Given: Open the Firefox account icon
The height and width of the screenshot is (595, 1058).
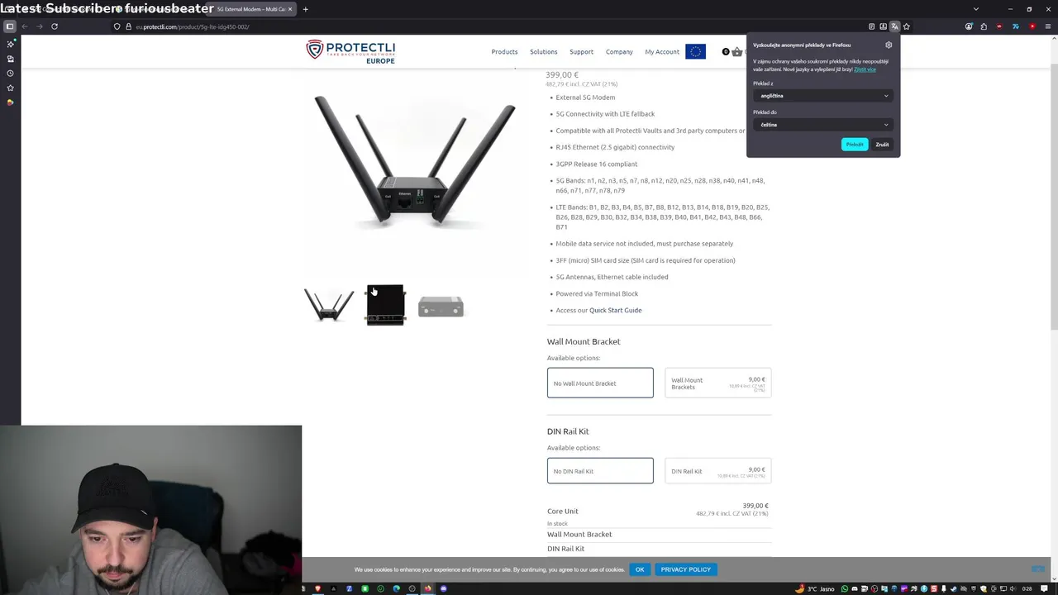Looking at the screenshot, I should point(969,26).
